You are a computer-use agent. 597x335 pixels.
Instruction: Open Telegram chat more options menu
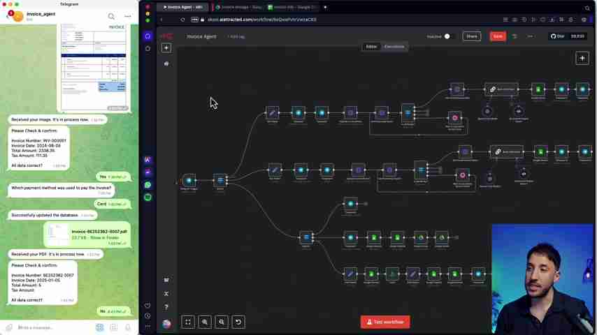tap(127, 16)
